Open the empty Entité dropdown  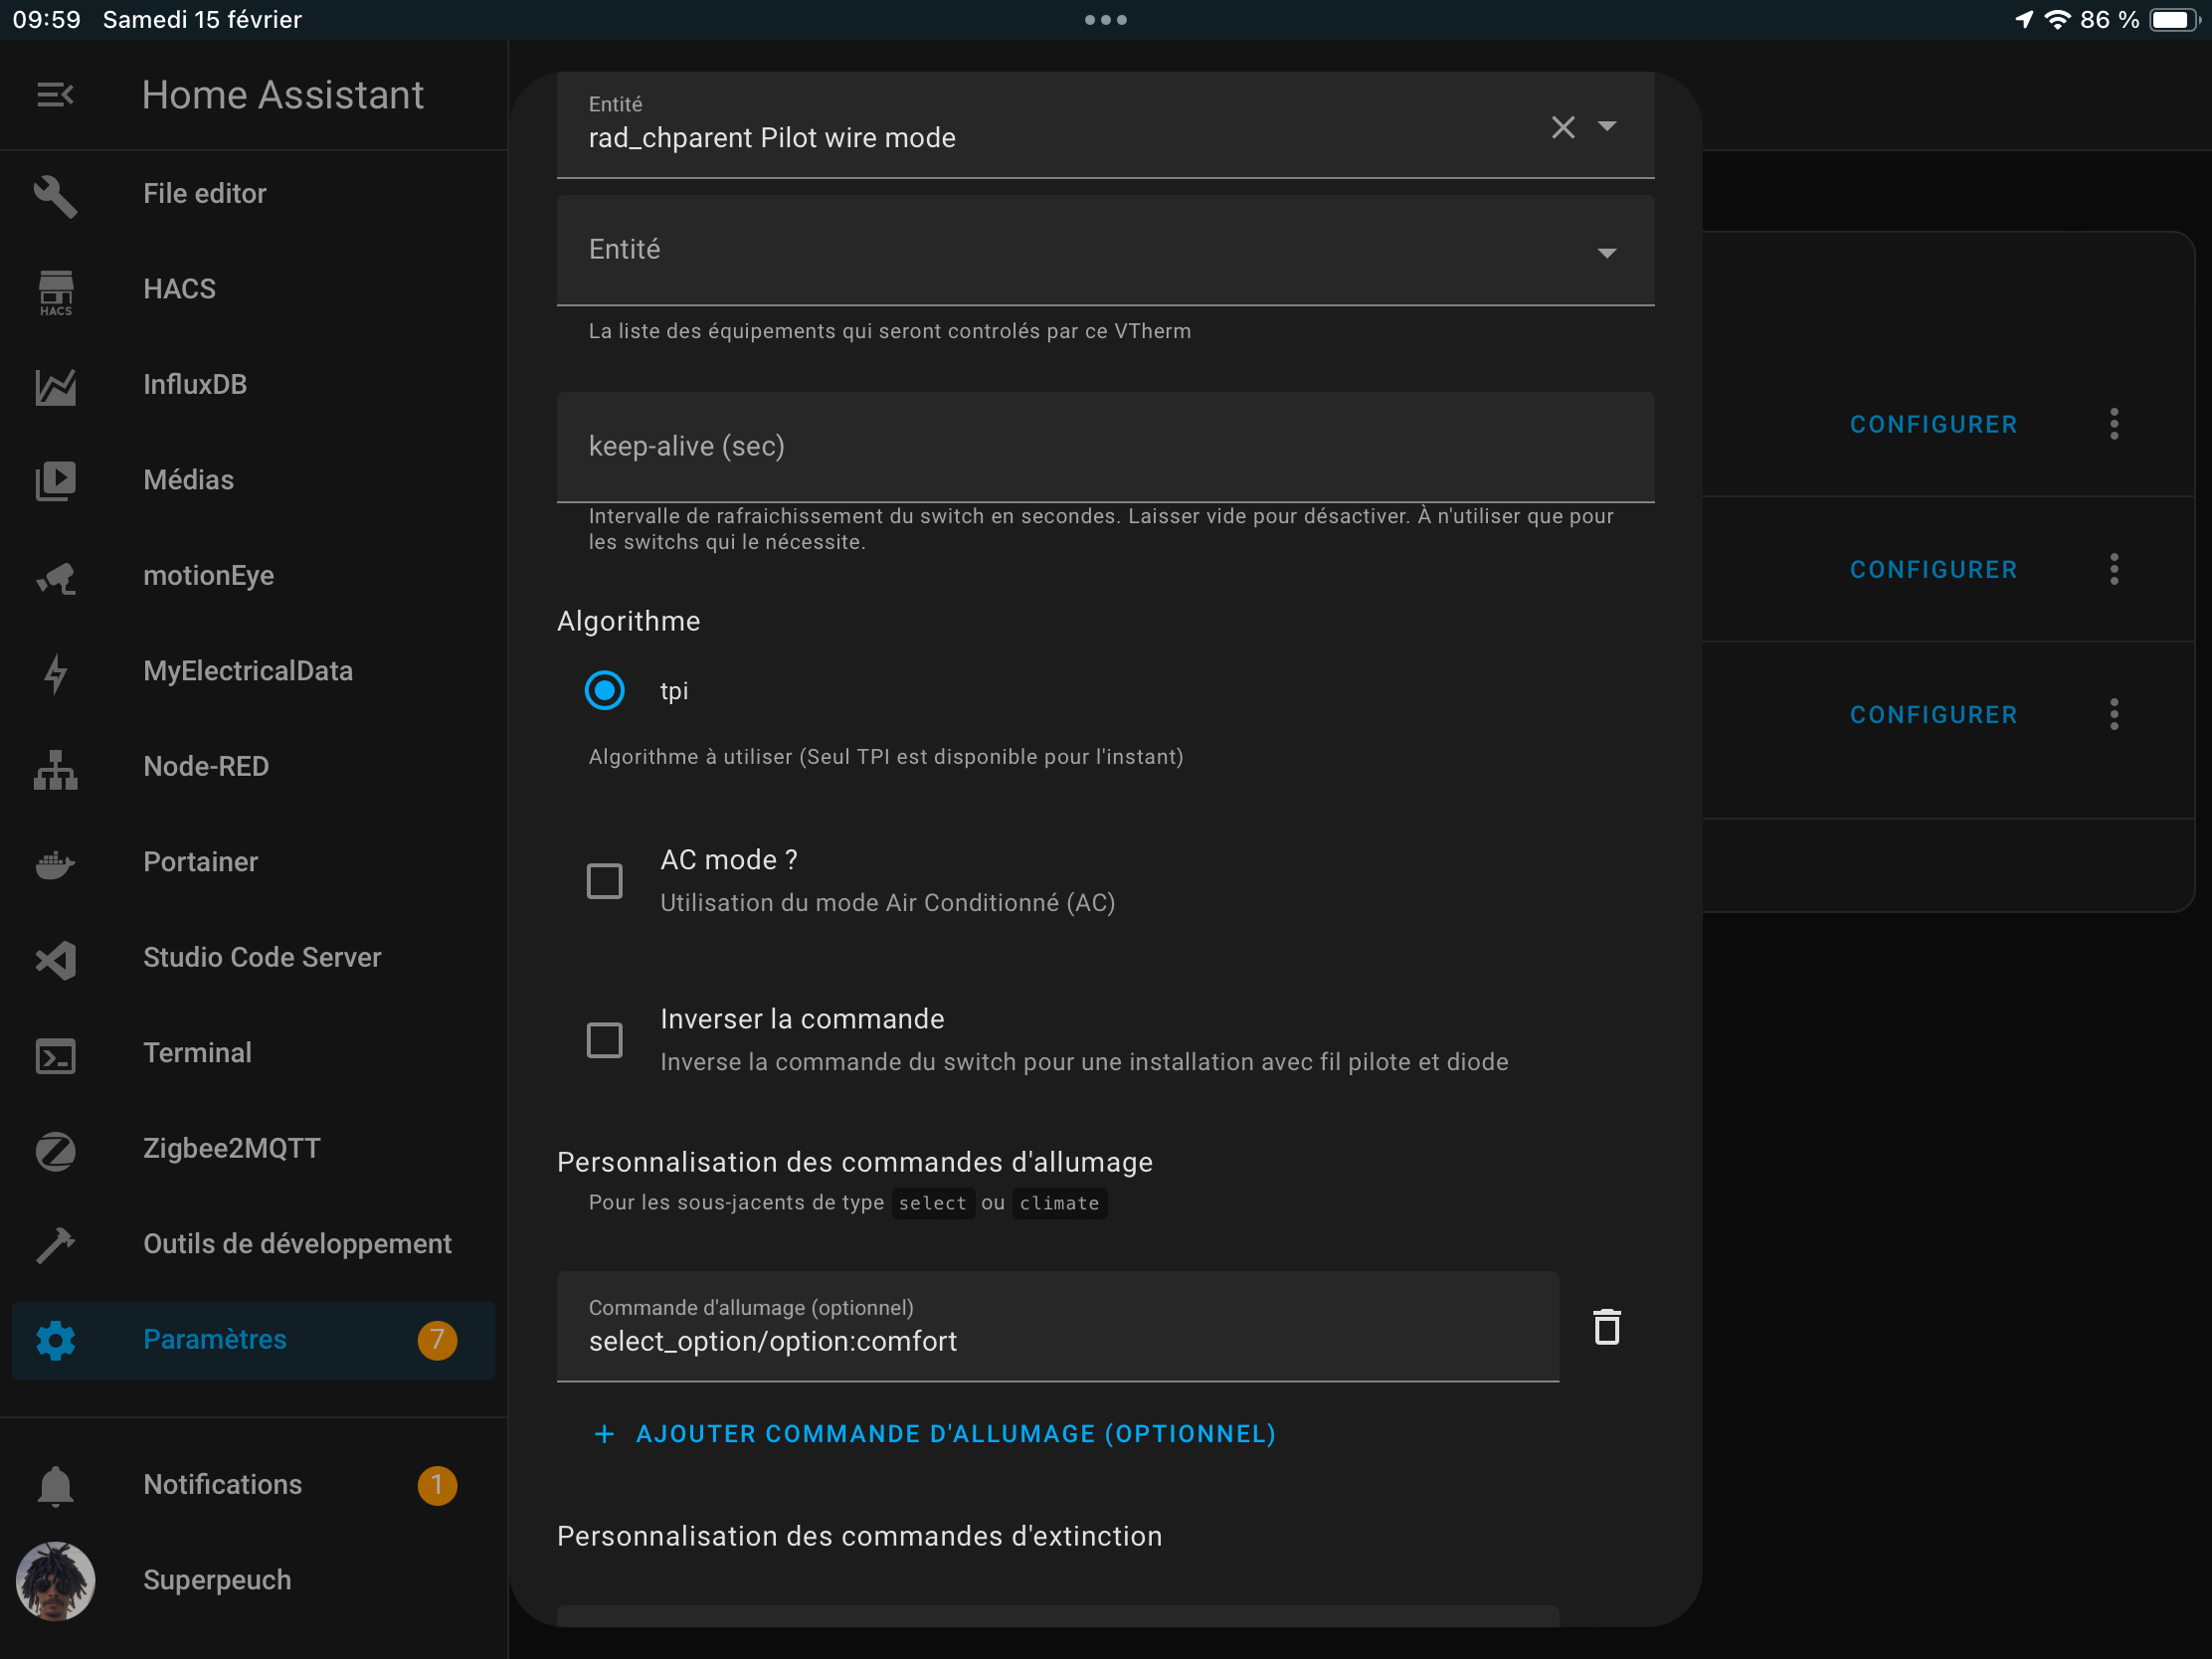[1105, 250]
